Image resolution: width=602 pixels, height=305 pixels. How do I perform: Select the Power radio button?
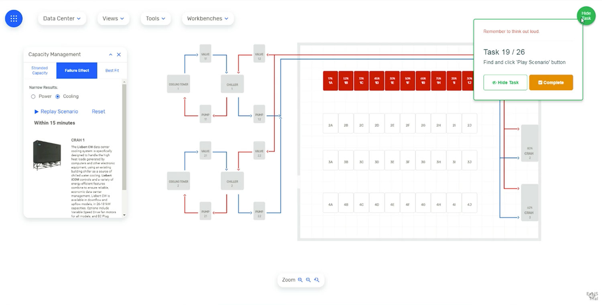[33, 96]
